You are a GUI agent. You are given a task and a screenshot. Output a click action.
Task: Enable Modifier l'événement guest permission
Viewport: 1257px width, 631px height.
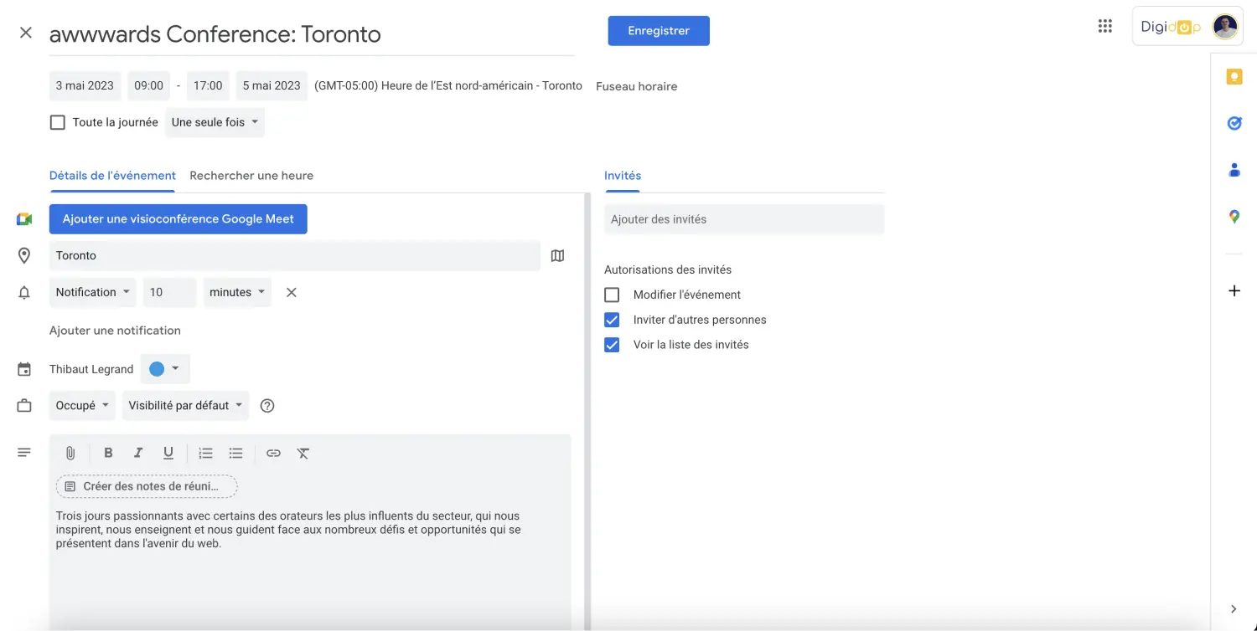tap(612, 295)
